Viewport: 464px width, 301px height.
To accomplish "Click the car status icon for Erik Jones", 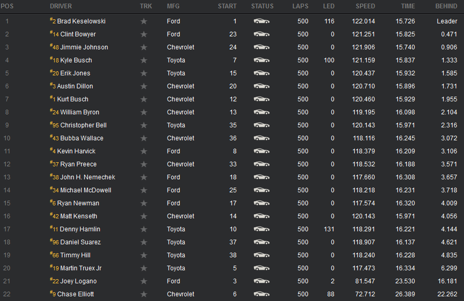I will point(262,73).
